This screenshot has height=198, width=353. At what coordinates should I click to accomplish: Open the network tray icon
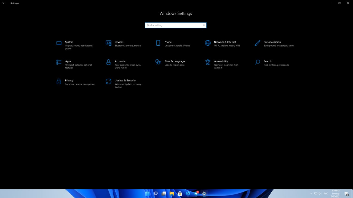(316, 194)
